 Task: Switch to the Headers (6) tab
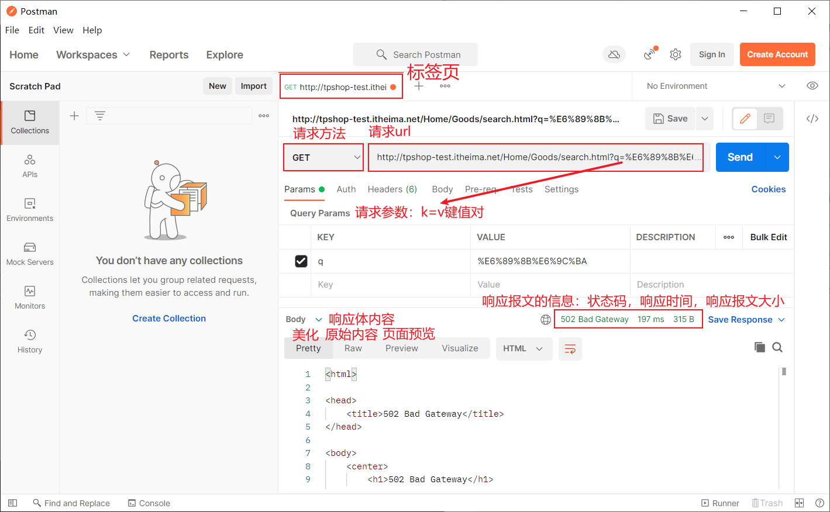click(392, 189)
